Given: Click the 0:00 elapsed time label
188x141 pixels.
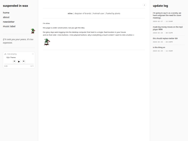Looking at the screenshot, I should (6, 66).
